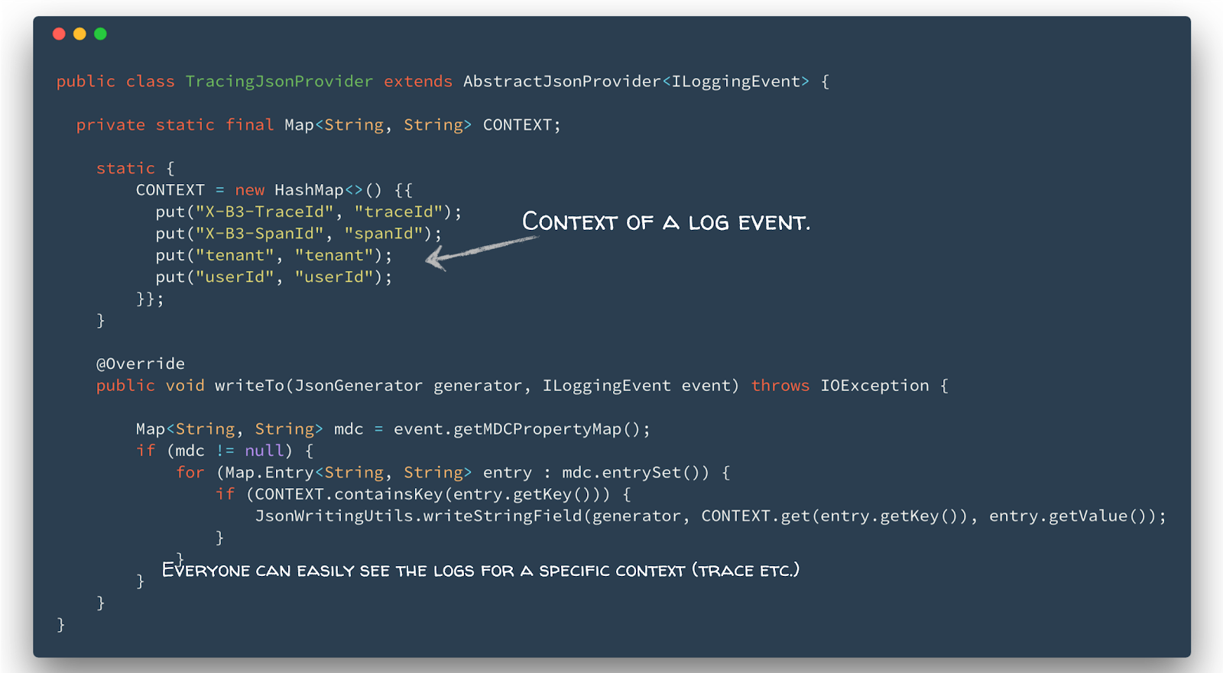The height and width of the screenshot is (673, 1223).
Task: Click the "X-B3-SpanId" string literal
Action: (259, 234)
